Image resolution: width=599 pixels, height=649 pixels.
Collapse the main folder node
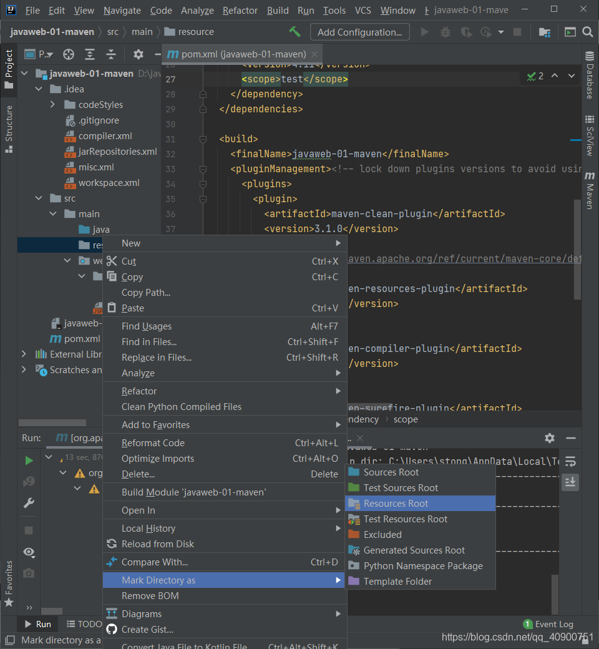pyautogui.click(x=53, y=214)
